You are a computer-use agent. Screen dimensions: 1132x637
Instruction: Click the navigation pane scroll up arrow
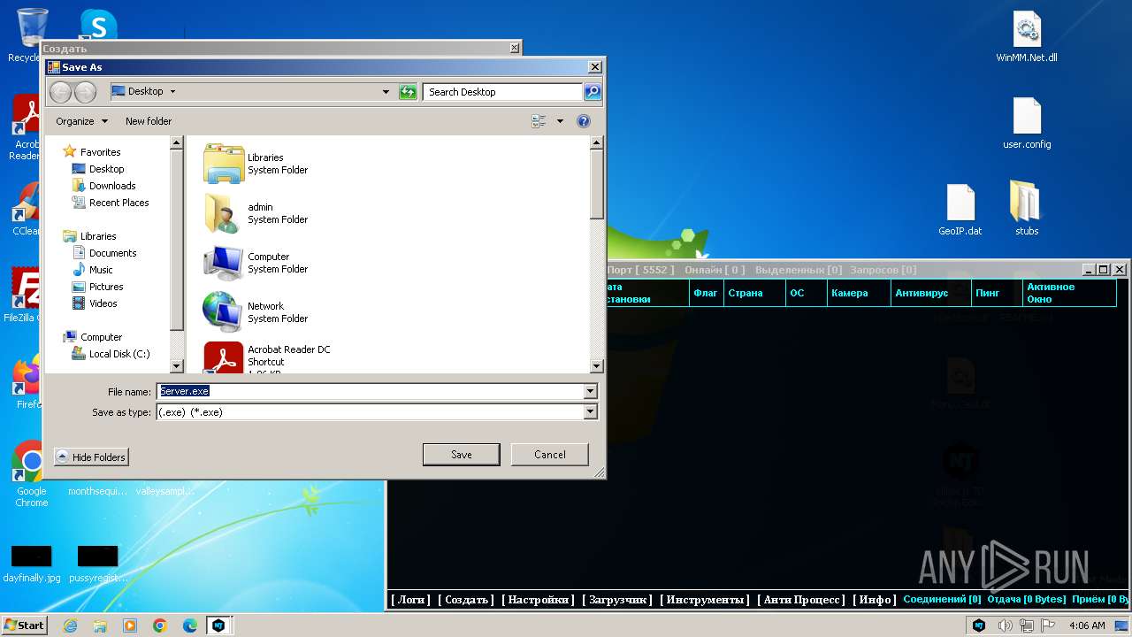pos(176,142)
